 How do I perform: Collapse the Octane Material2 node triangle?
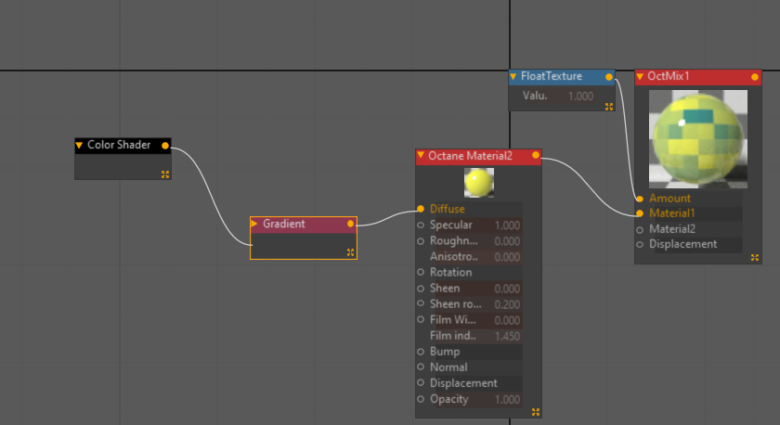[x=421, y=156]
